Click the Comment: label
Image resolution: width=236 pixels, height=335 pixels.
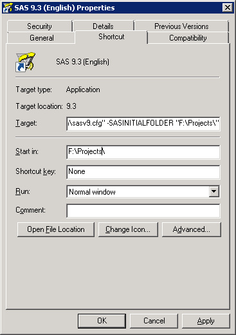point(30,210)
